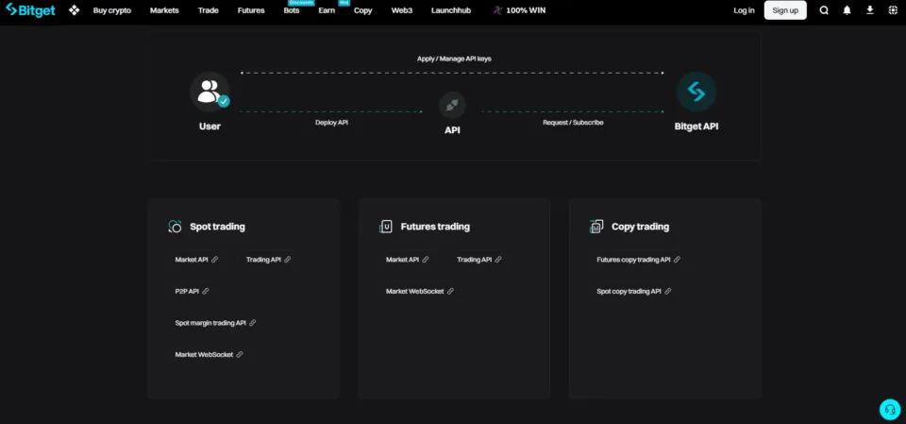Image resolution: width=906 pixels, height=424 pixels.
Task: Click the 'Deploy API' label
Action: point(331,123)
